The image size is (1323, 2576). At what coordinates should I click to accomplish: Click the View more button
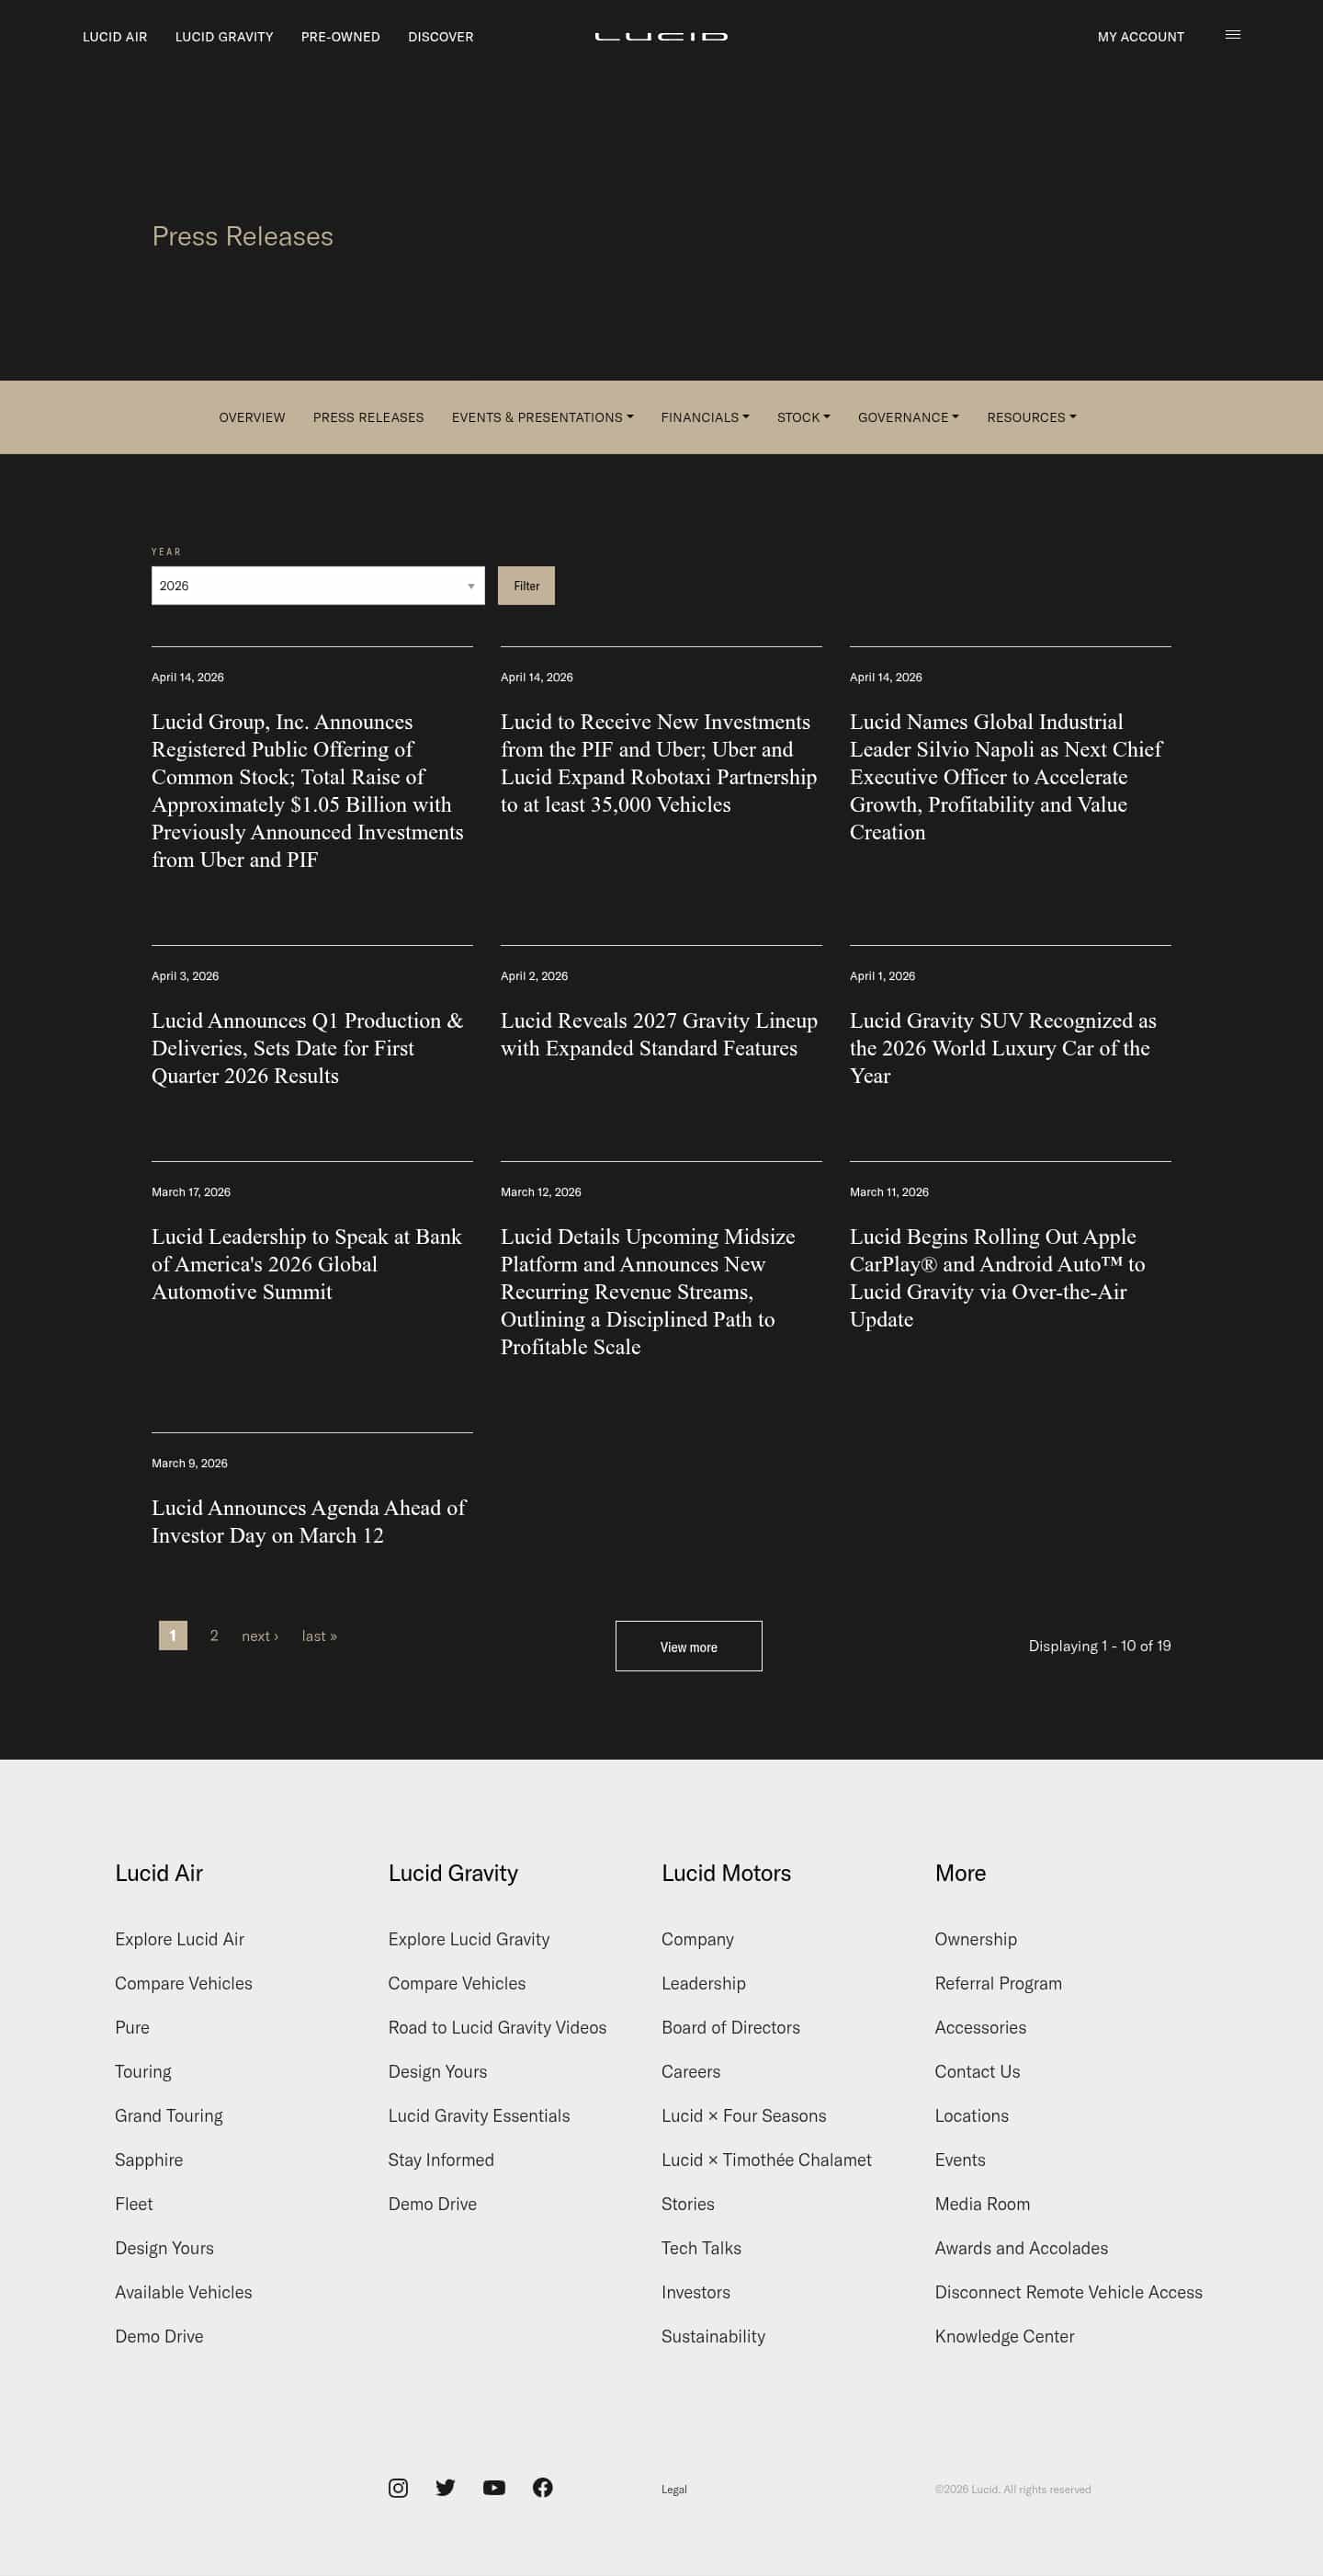coord(687,1646)
